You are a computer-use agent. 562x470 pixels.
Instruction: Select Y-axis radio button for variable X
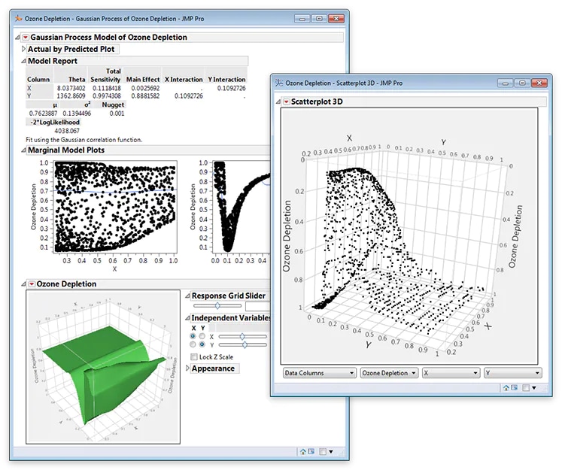click(202, 336)
